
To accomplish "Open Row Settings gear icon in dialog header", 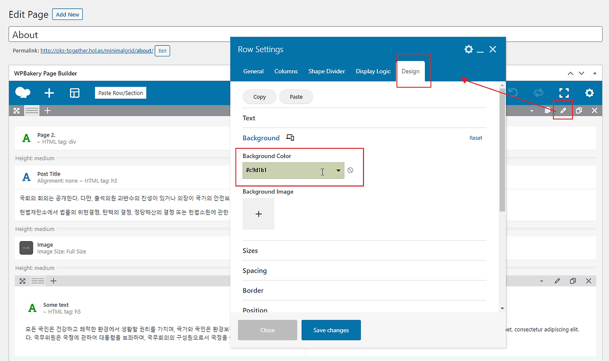I will coord(469,49).
